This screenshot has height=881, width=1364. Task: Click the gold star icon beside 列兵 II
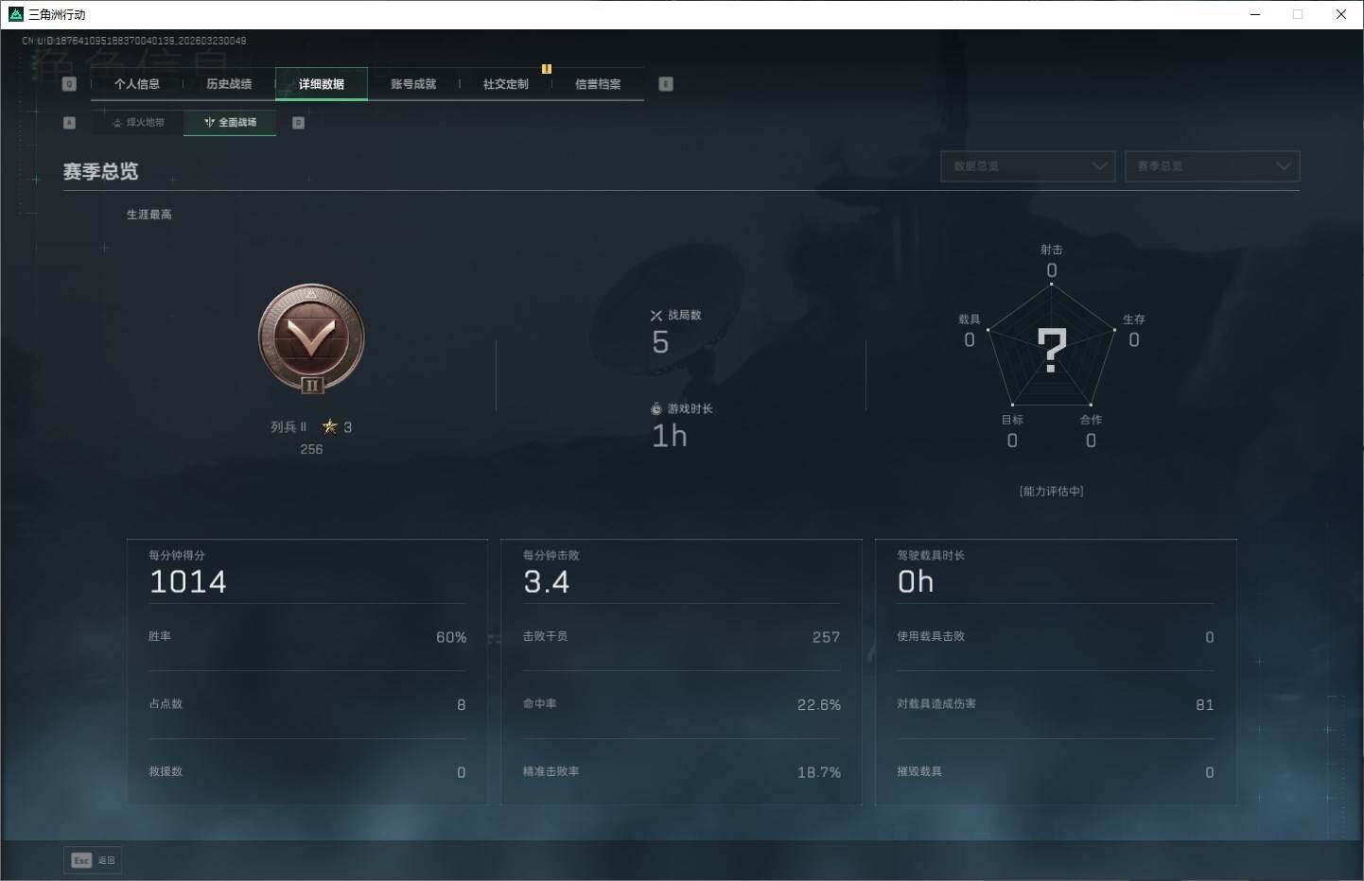pyautogui.click(x=329, y=426)
